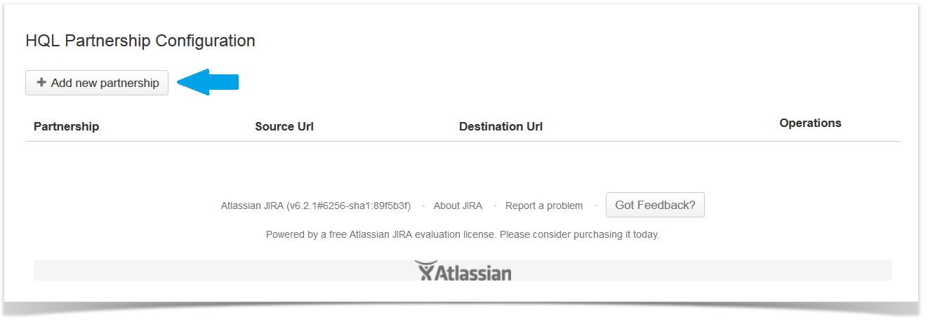
Task: Open the Report a problem link
Action: coord(544,206)
